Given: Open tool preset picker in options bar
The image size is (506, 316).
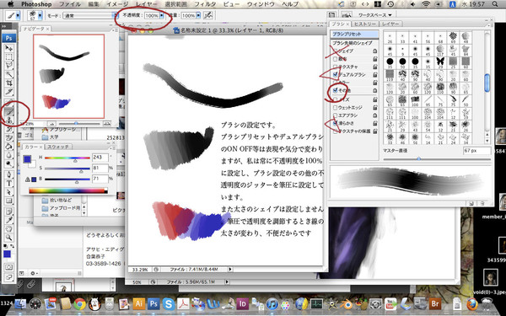Looking at the screenshot, I should click(18, 15).
